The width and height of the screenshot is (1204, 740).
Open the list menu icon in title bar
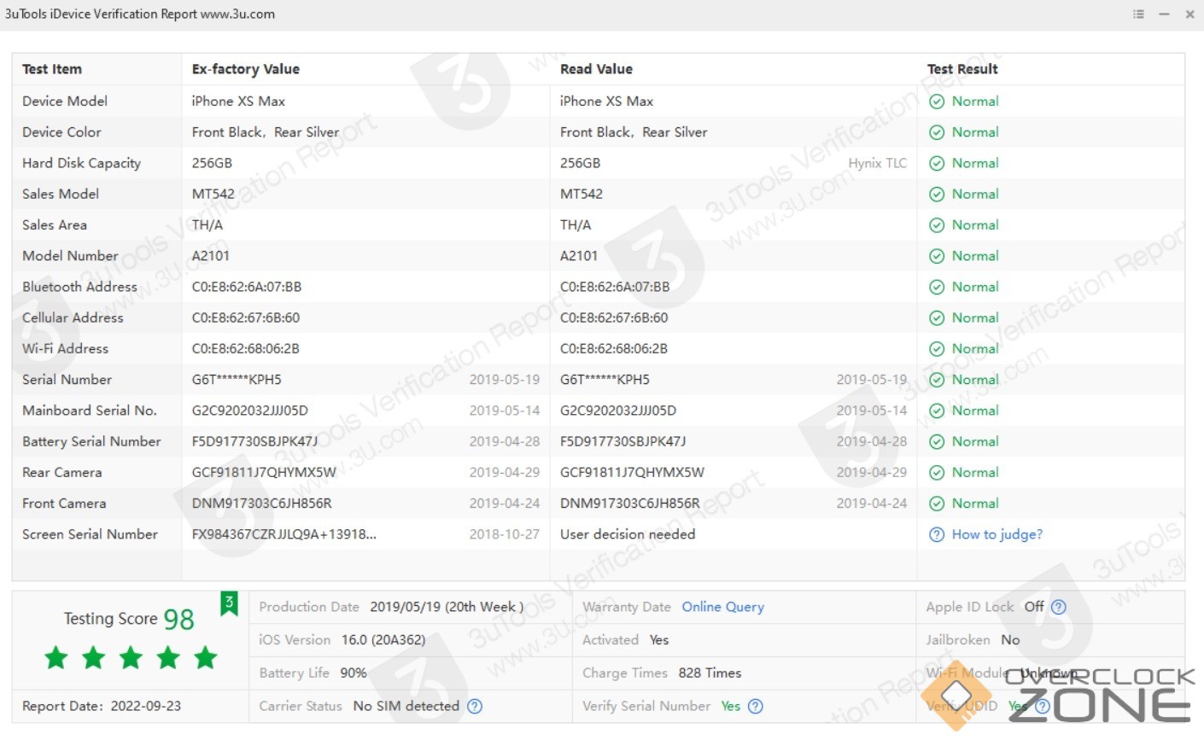click(1138, 15)
